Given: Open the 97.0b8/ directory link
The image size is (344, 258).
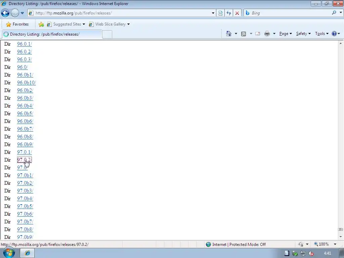Looking at the screenshot, I should point(25,229).
